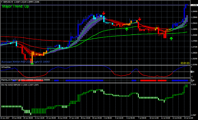
Task: Click the 23 Jun 00:00 time label
Action: point(51,118)
